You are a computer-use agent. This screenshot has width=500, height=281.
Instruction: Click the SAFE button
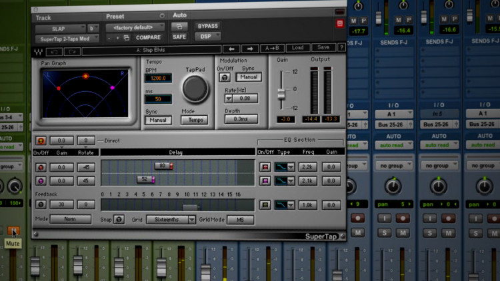pyautogui.click(x=179, y=37)
